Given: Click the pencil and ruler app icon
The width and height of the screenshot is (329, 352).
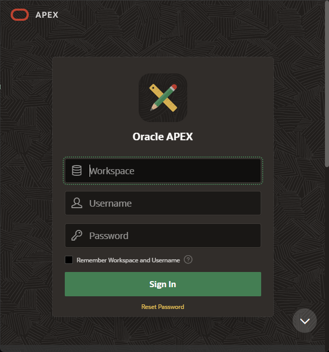Looking at the screenshot, I should [x=163, y=98].
